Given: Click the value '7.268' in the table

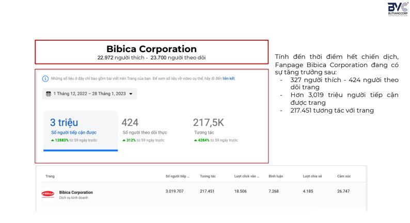Looking at the screenshot, I should pyautogui.click(x=274, y=191).
